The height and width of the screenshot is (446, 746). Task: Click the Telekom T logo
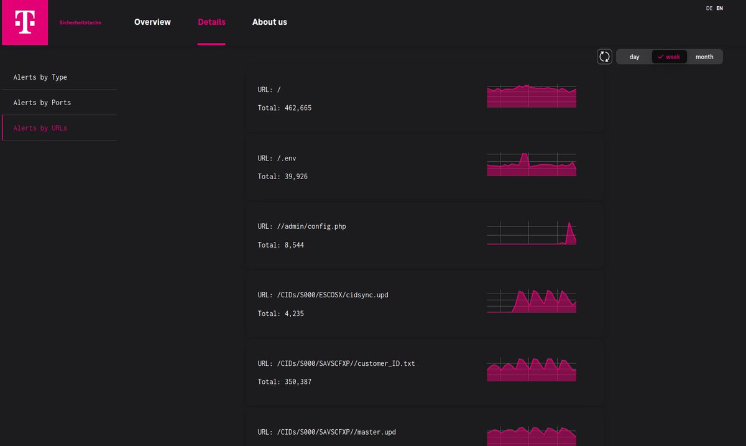pos(25,22)
